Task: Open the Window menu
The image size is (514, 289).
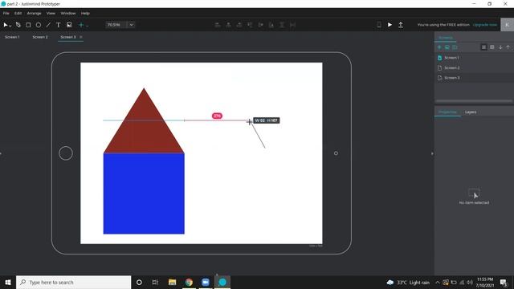Action: 68,14
